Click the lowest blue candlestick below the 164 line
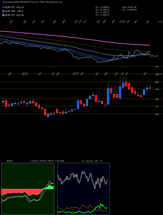 [x=48, y=115]
